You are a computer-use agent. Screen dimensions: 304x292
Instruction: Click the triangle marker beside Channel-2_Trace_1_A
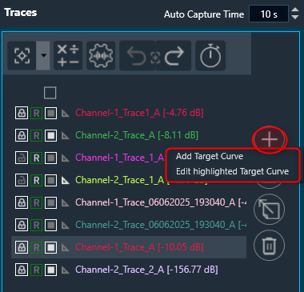[66, 181]
